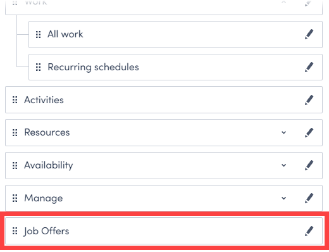329x252 pixels.
Task: Select the Job Offers row
Action: (164, 231)
